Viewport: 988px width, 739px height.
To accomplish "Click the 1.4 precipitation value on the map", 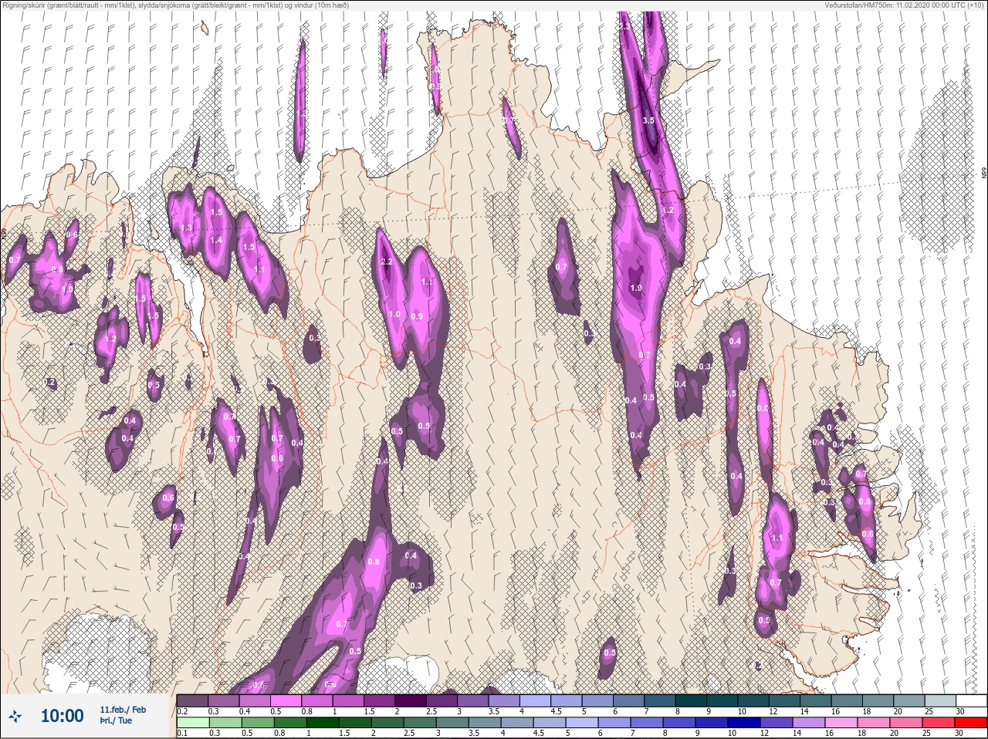I will 216,240.
